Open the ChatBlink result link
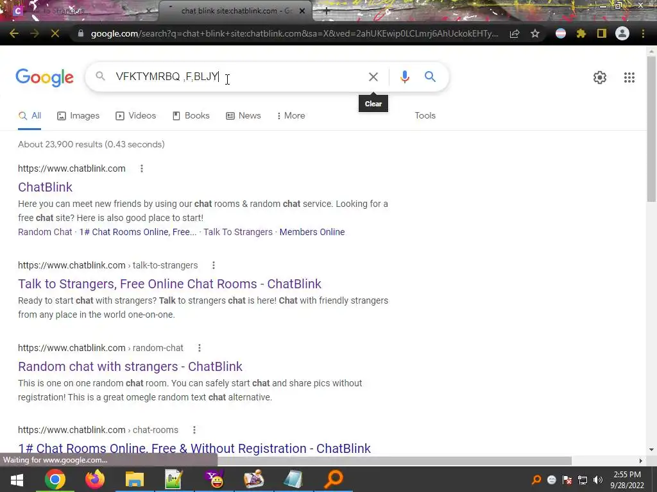Viewport: 657px width, 492px height. 46,187
